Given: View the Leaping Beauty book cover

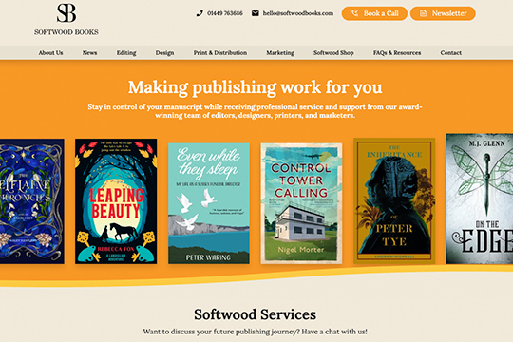Looking at the screenshot, I should coord(116,201).
